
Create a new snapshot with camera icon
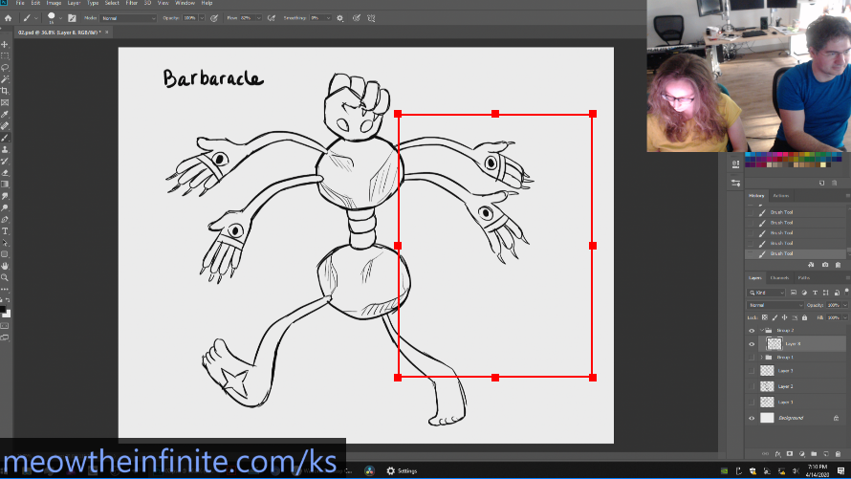(825, 265)
